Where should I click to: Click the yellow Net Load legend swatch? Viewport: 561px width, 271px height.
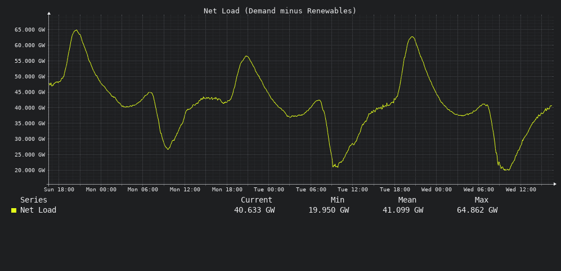[14, 210]
